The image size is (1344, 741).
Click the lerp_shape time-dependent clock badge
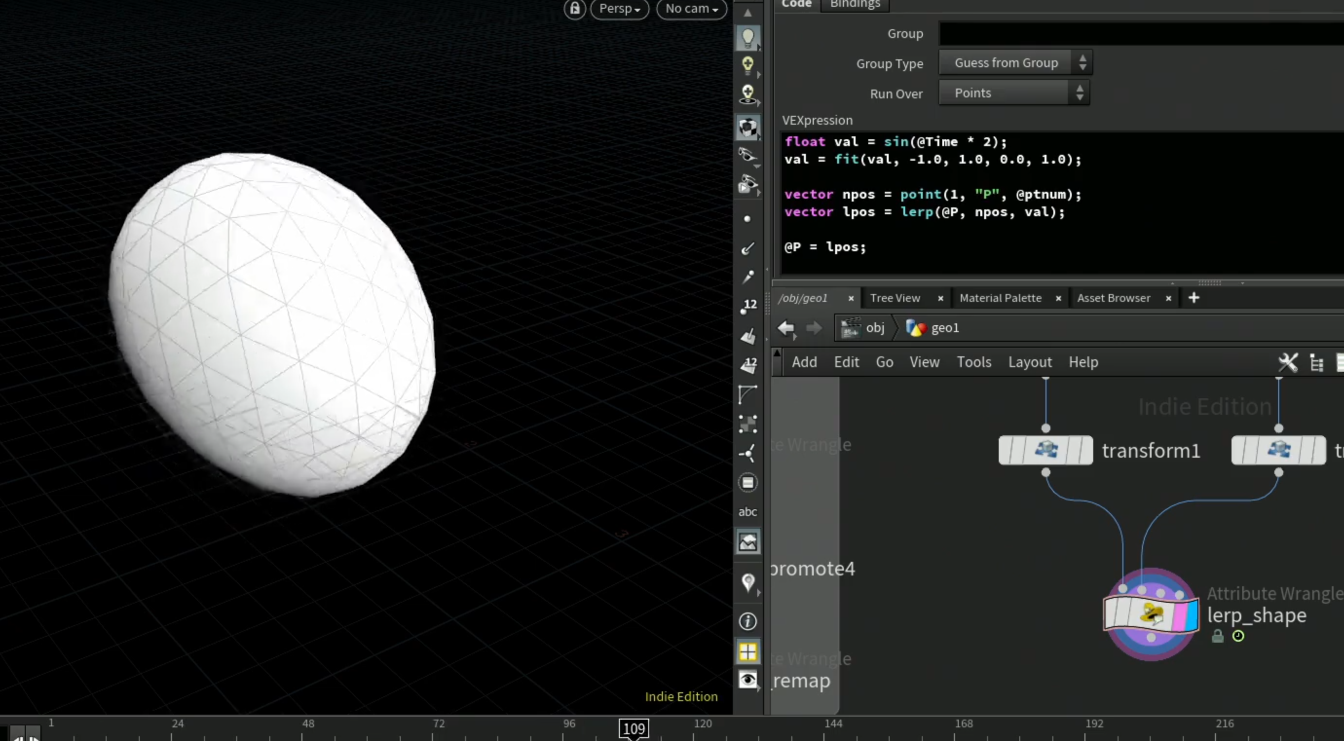tap(1238, 636)
